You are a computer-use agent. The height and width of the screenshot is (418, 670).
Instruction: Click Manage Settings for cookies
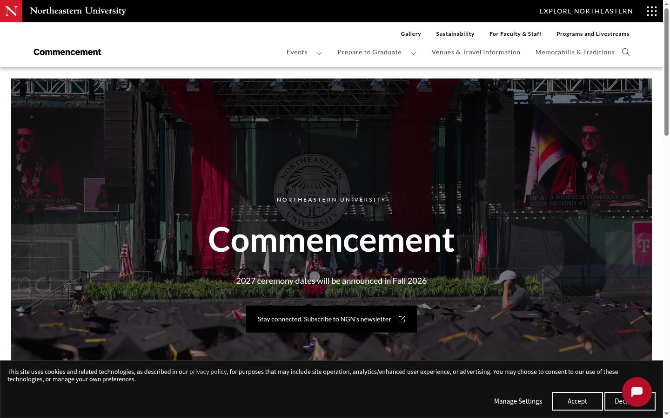(518, 401)
